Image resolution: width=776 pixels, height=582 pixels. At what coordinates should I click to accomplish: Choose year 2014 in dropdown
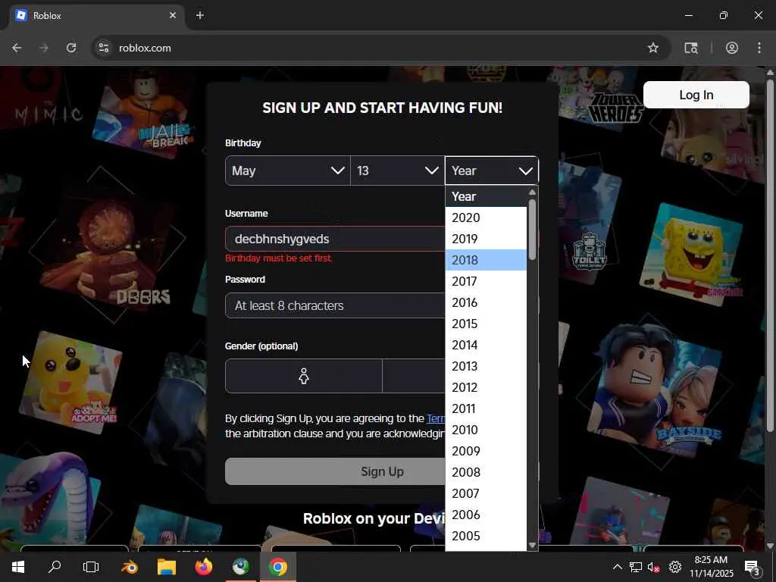click(x=486, y=345)
